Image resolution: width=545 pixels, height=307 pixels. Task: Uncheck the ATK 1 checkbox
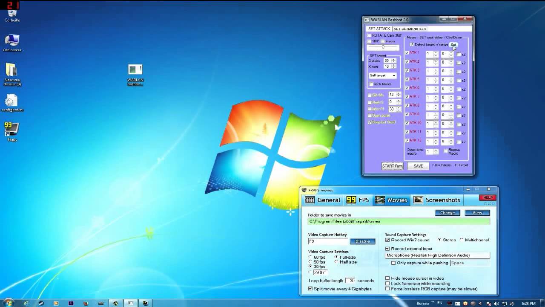pyautogui.click(x=407, y=53)
